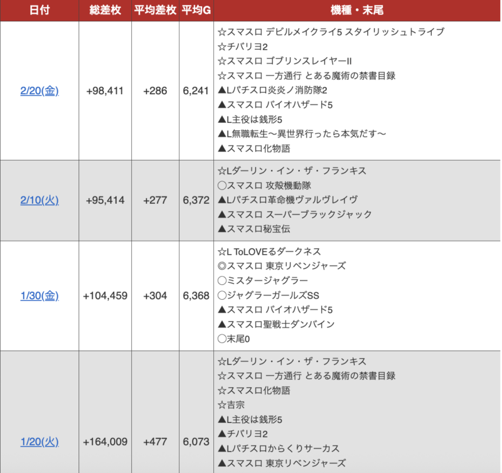Select the +98,411 total difference value

coord(105,91)
